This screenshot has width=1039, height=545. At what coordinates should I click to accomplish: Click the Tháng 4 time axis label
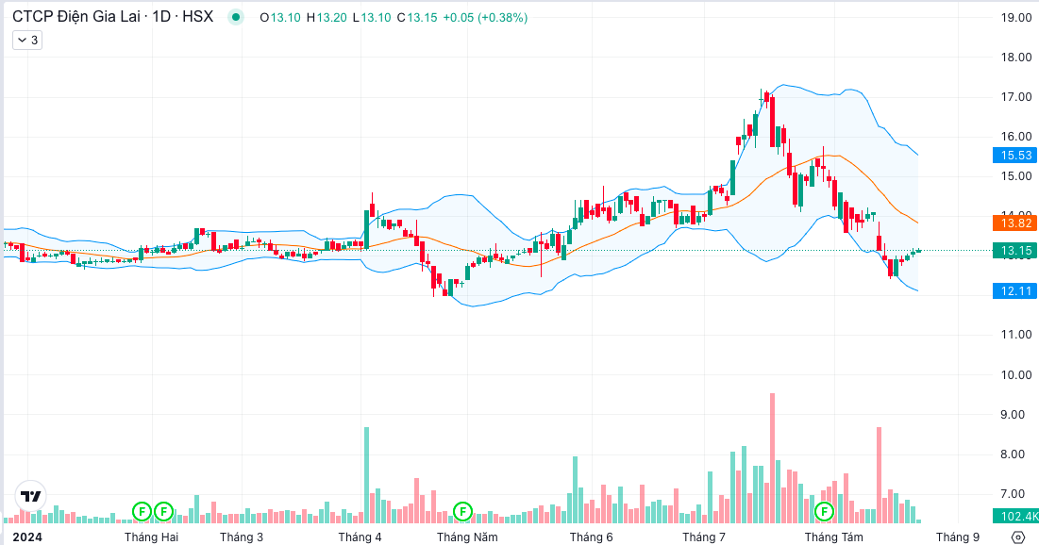coord(360,537)
